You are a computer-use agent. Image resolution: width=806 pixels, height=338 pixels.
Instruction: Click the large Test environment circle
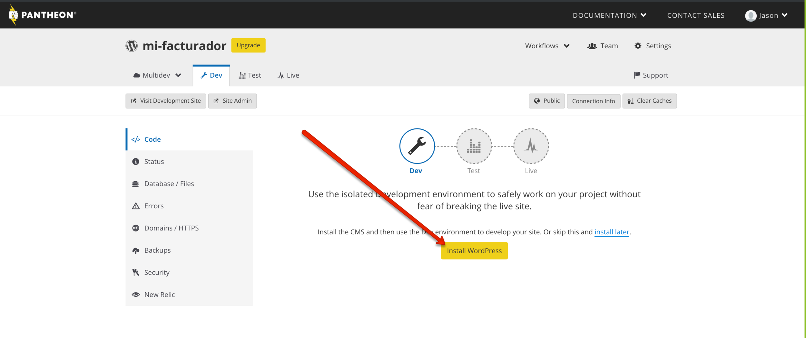coord(474,146)
